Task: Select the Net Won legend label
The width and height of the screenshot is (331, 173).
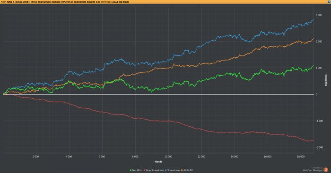Action: (137, 170)
